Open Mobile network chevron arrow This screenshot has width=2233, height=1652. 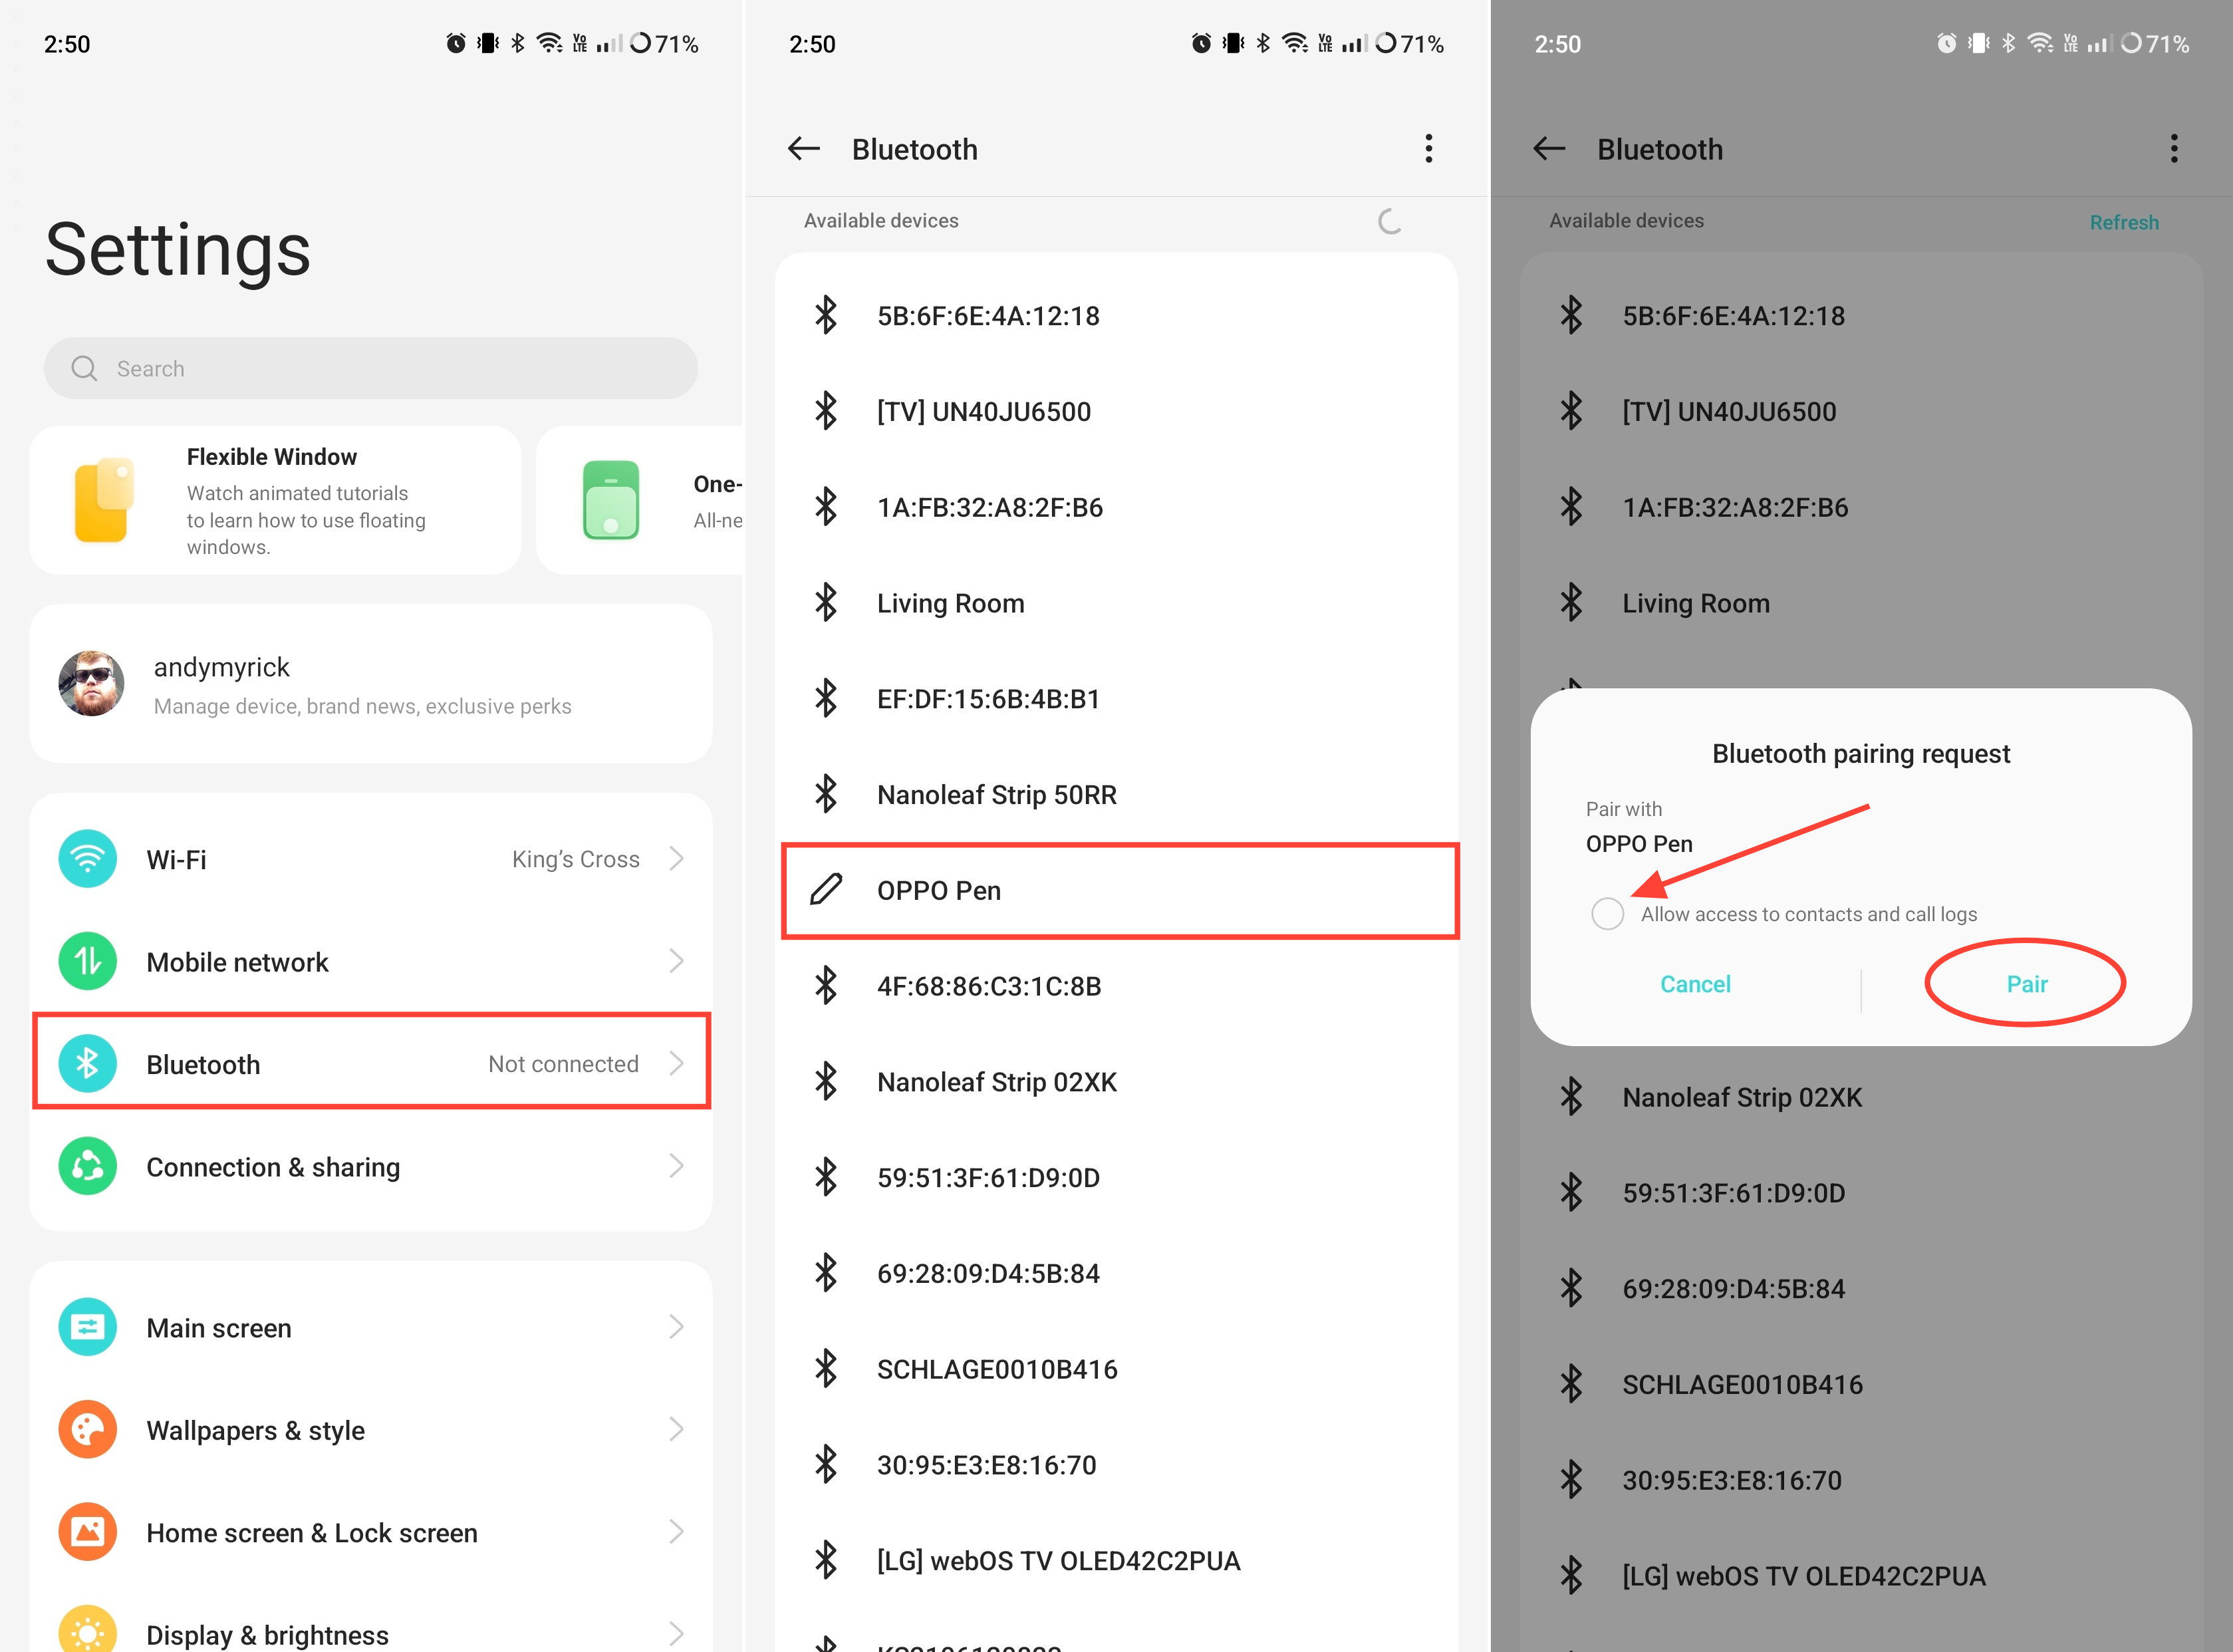(677, 962)
